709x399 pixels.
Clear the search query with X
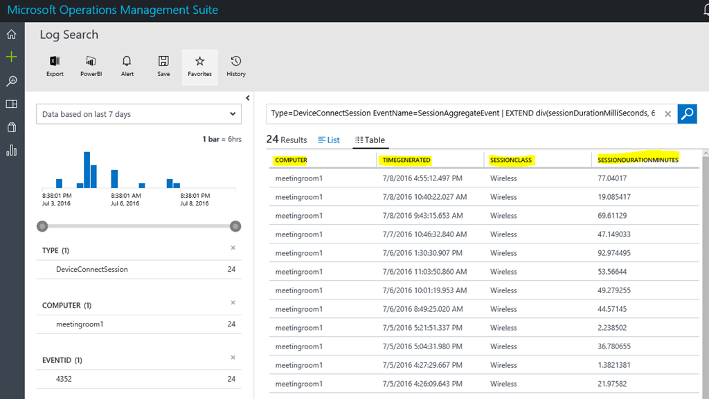(x=667, y=114)
